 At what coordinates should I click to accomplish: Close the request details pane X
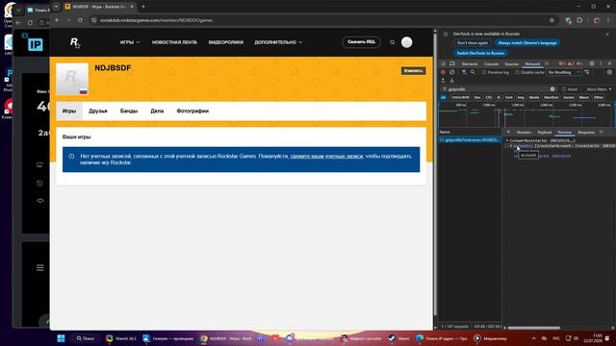pos(508,133)
